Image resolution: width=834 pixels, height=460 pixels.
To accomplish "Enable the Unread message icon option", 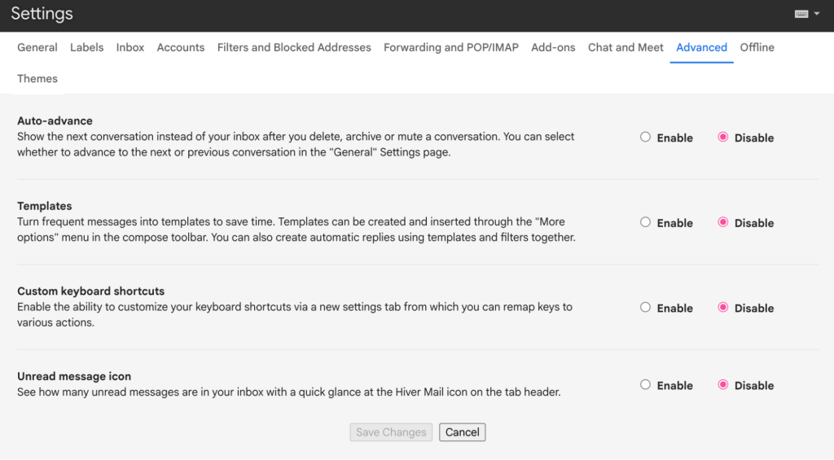I will 645,384.
